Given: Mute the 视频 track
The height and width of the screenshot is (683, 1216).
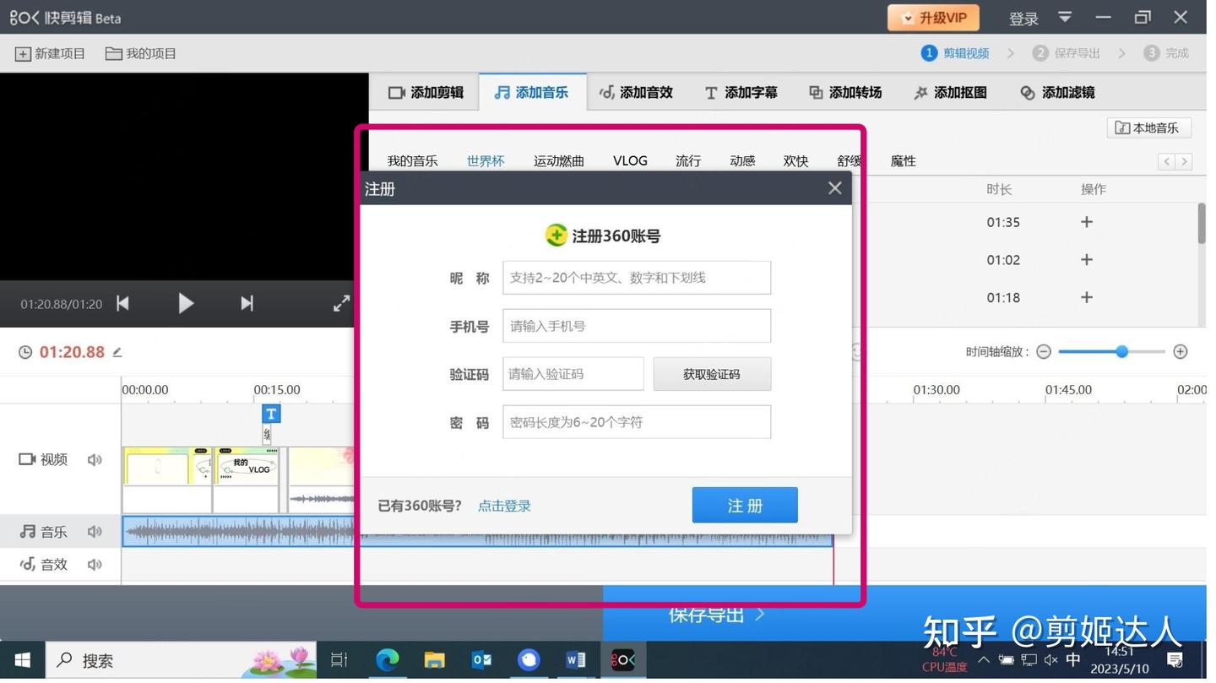Looking at the screenshot, I should pos(95,460).
